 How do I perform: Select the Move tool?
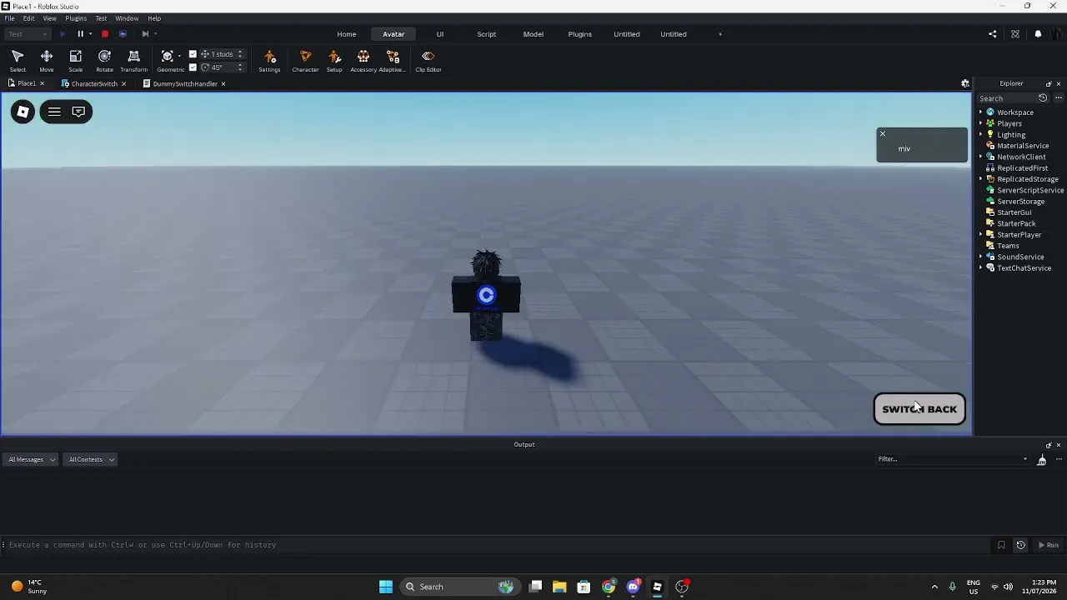(x=47, y=60)
